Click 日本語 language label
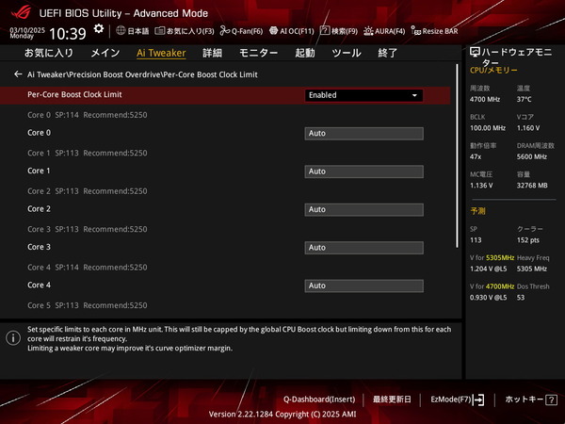Screen dimensions: 565x424 point(138,31)
